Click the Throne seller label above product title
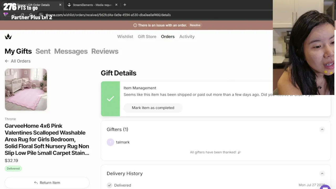 10,119
